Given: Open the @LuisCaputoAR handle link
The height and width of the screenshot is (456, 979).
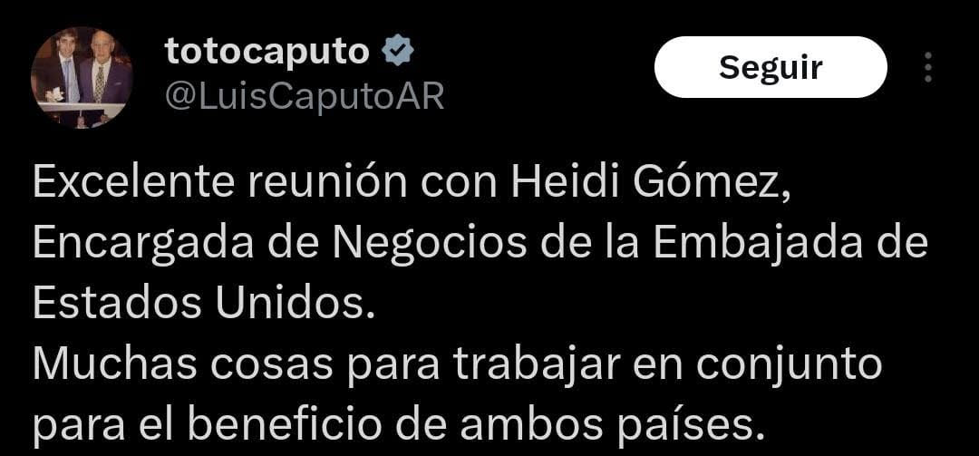Looking at the screenshot, I should coord(304,97).
